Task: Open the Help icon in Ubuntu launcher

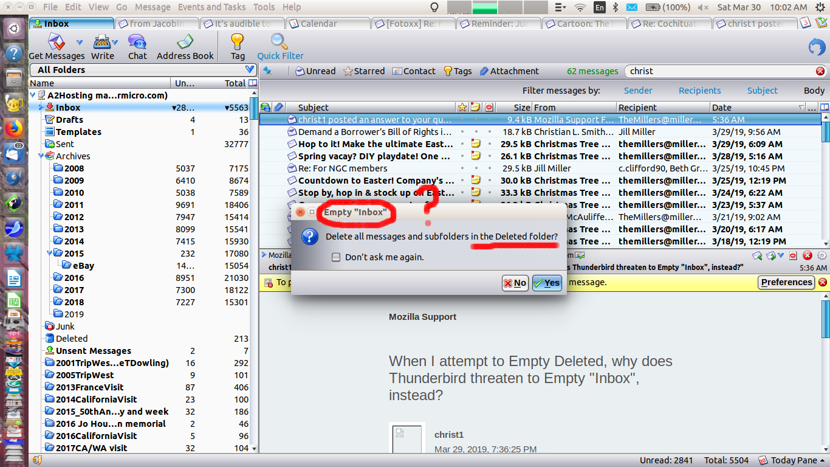Action: click(x=13, y=52)
